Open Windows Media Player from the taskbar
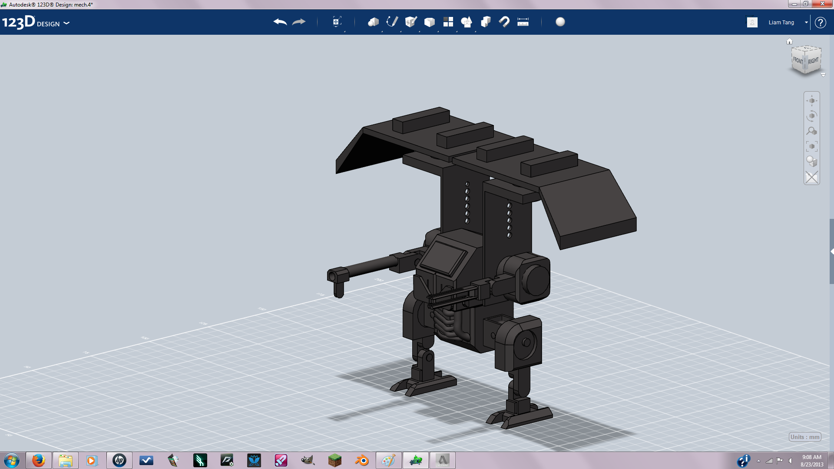Image resolution: width=834 pixels, height=469 pixels. point(93,460)
